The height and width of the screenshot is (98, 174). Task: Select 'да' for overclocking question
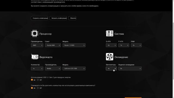[x=32, y=88]
